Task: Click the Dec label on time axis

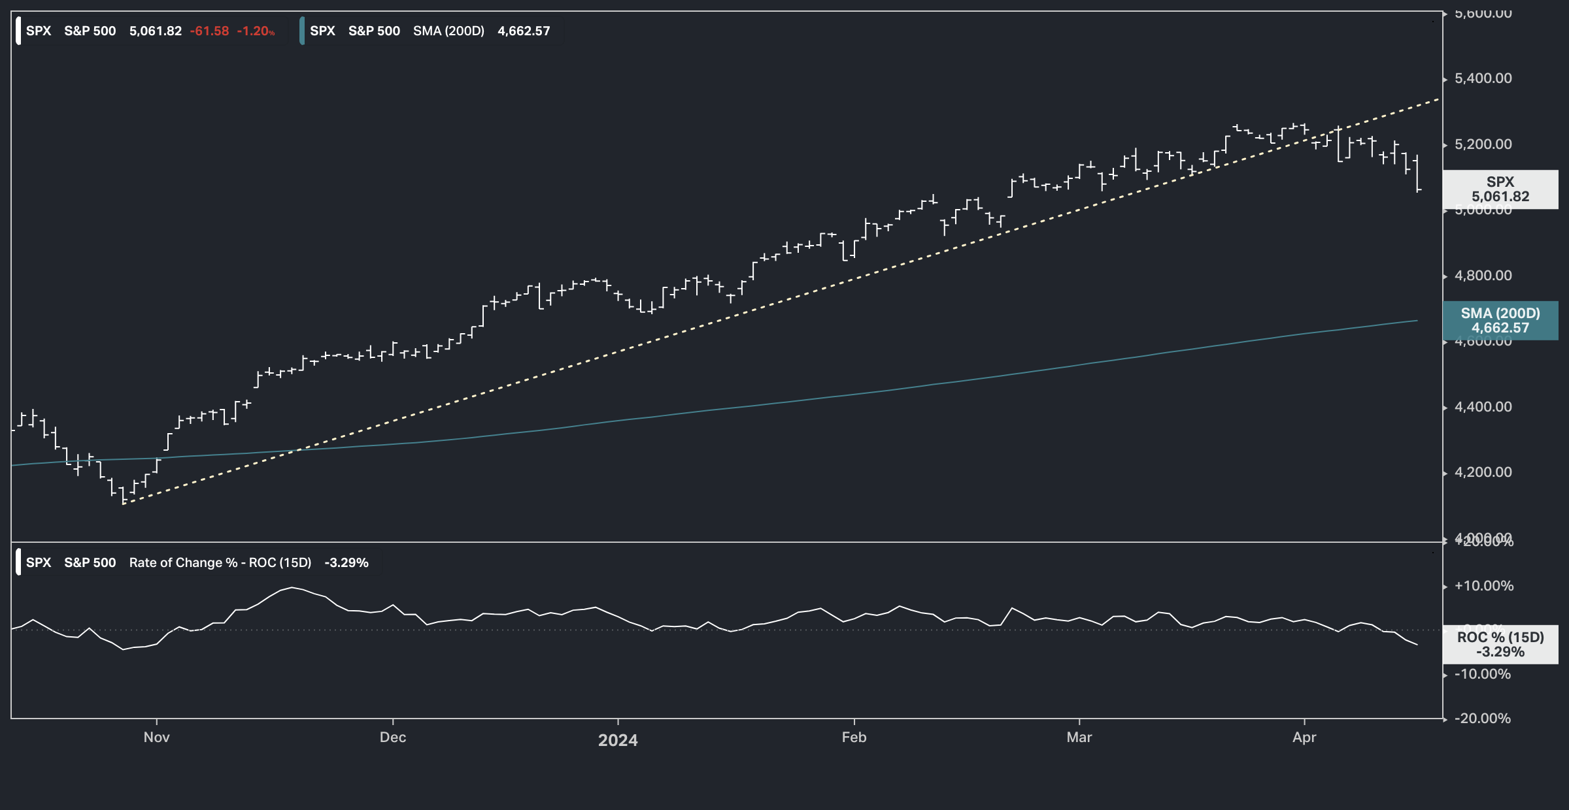Action: (393, 737)
